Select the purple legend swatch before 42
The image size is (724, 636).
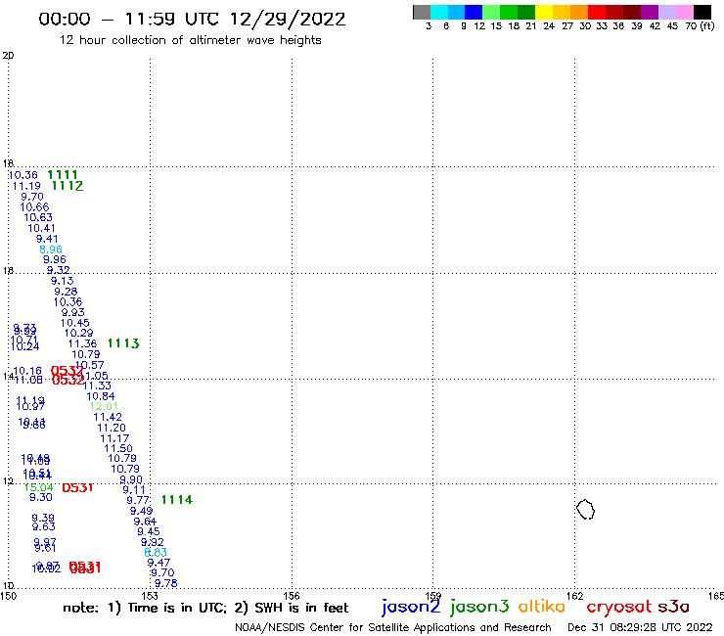coord(650,12)
